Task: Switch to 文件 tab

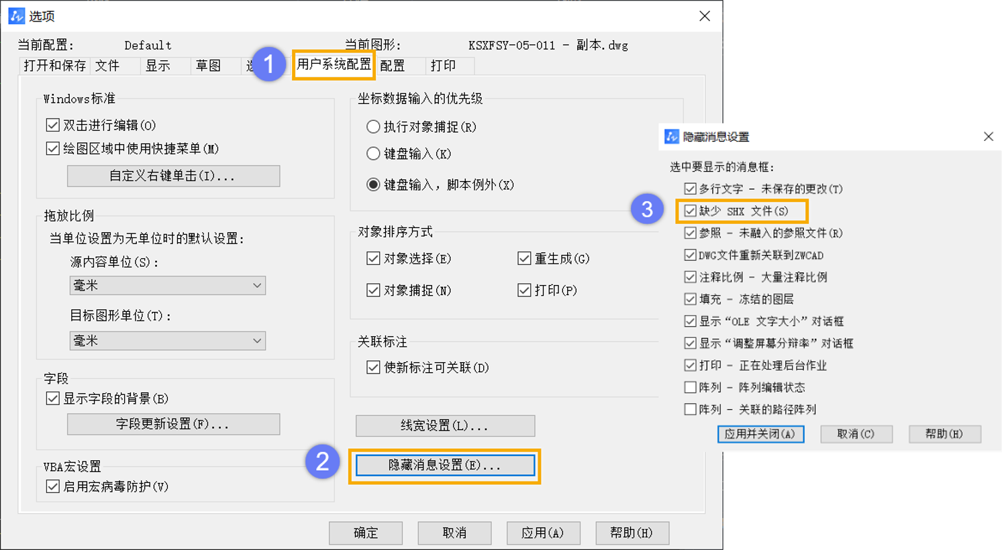Action: [115, 65]
